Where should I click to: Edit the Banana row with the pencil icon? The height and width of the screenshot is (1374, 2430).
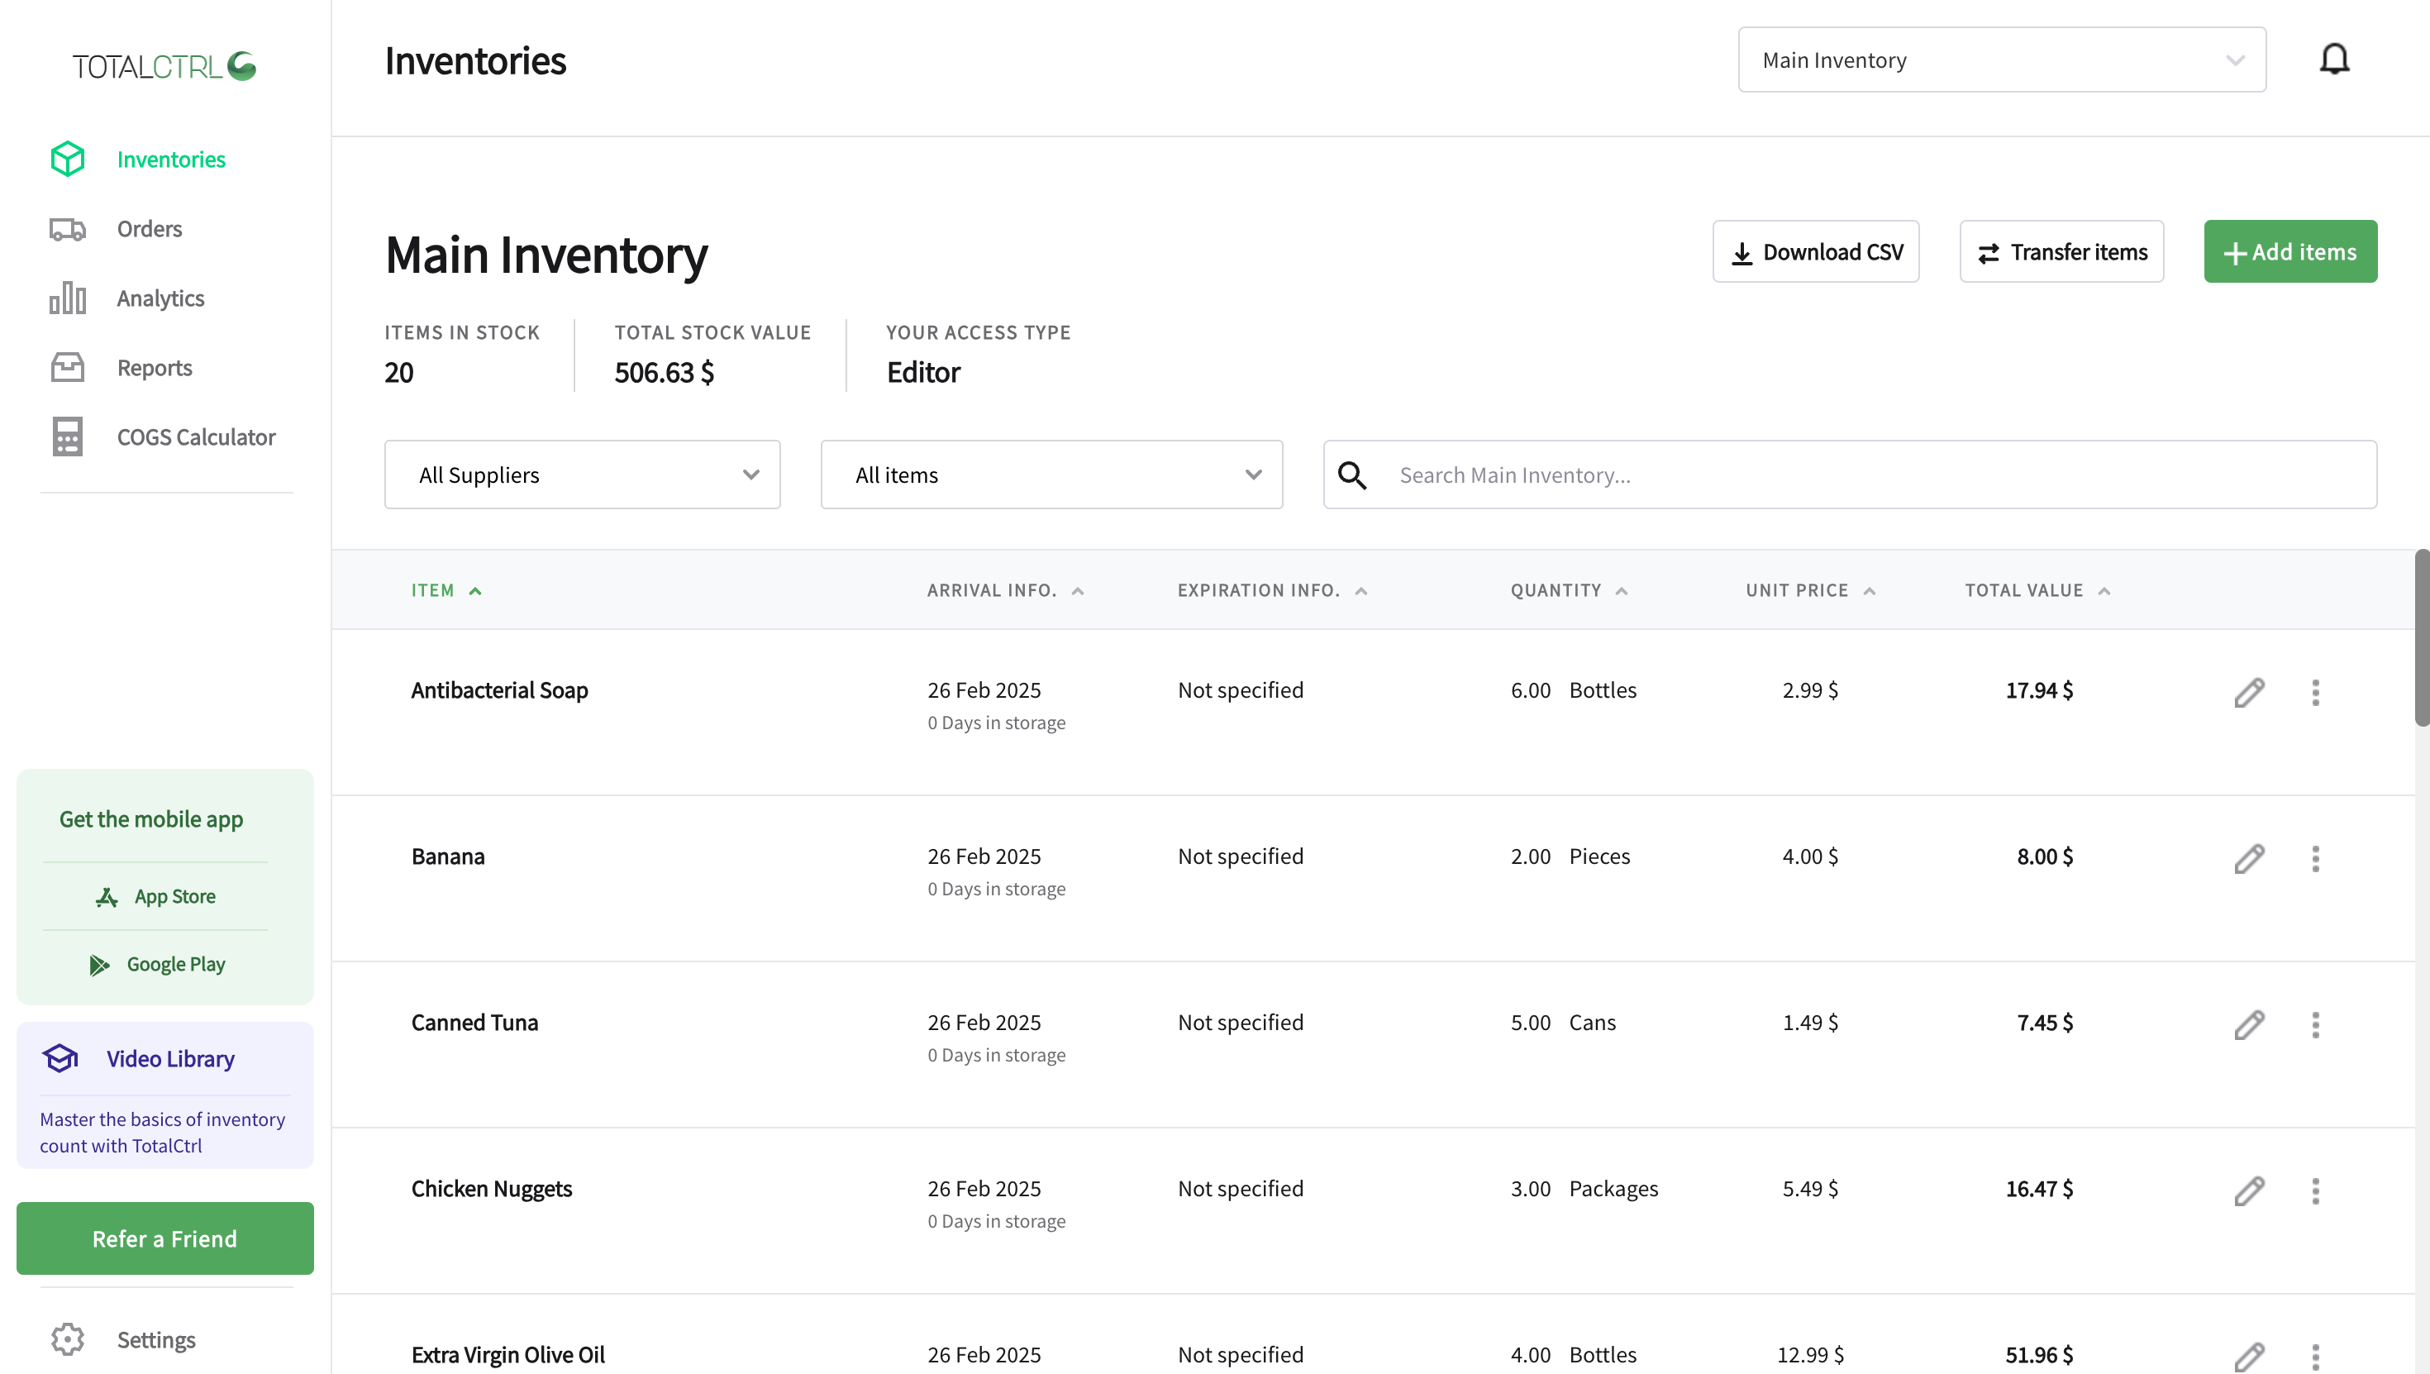pyautogui.click(x=2249, y=859)
